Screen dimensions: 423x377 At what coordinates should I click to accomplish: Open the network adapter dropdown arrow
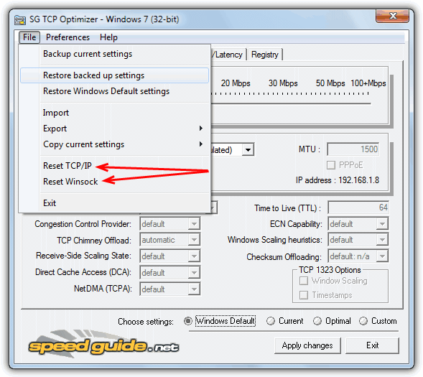[248, 149]
